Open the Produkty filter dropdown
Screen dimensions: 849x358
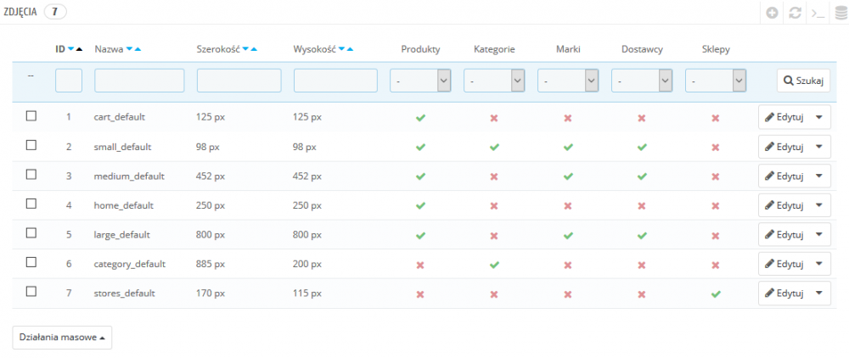(420, 81)
